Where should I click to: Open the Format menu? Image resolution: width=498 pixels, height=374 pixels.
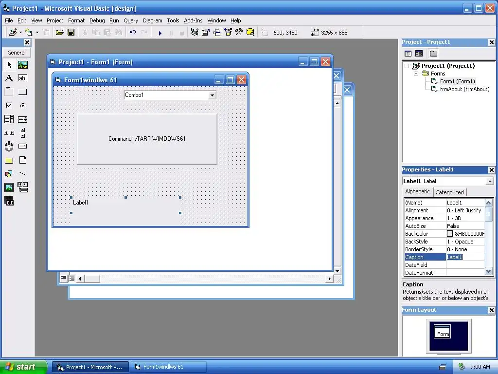76,20
